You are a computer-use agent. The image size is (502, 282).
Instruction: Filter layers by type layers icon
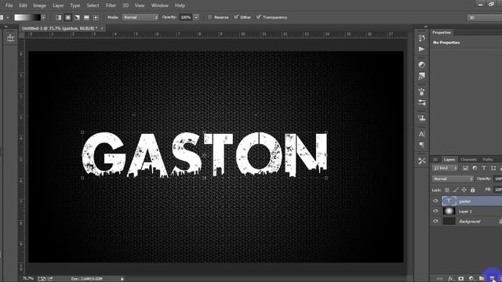pos(484,168)
